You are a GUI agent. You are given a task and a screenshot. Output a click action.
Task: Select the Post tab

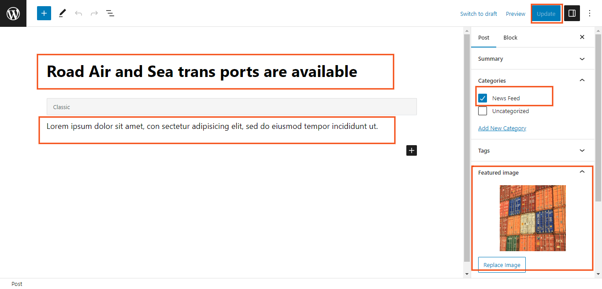pyautogui.click(x=483, y=37)
